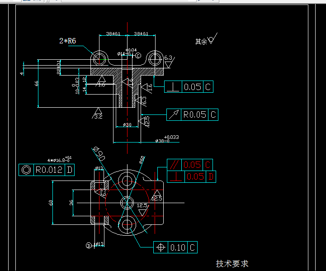This screenshot has width=326, height=271.
Task: Click the red parallelism symbol
Action: [x=174, y=165]
